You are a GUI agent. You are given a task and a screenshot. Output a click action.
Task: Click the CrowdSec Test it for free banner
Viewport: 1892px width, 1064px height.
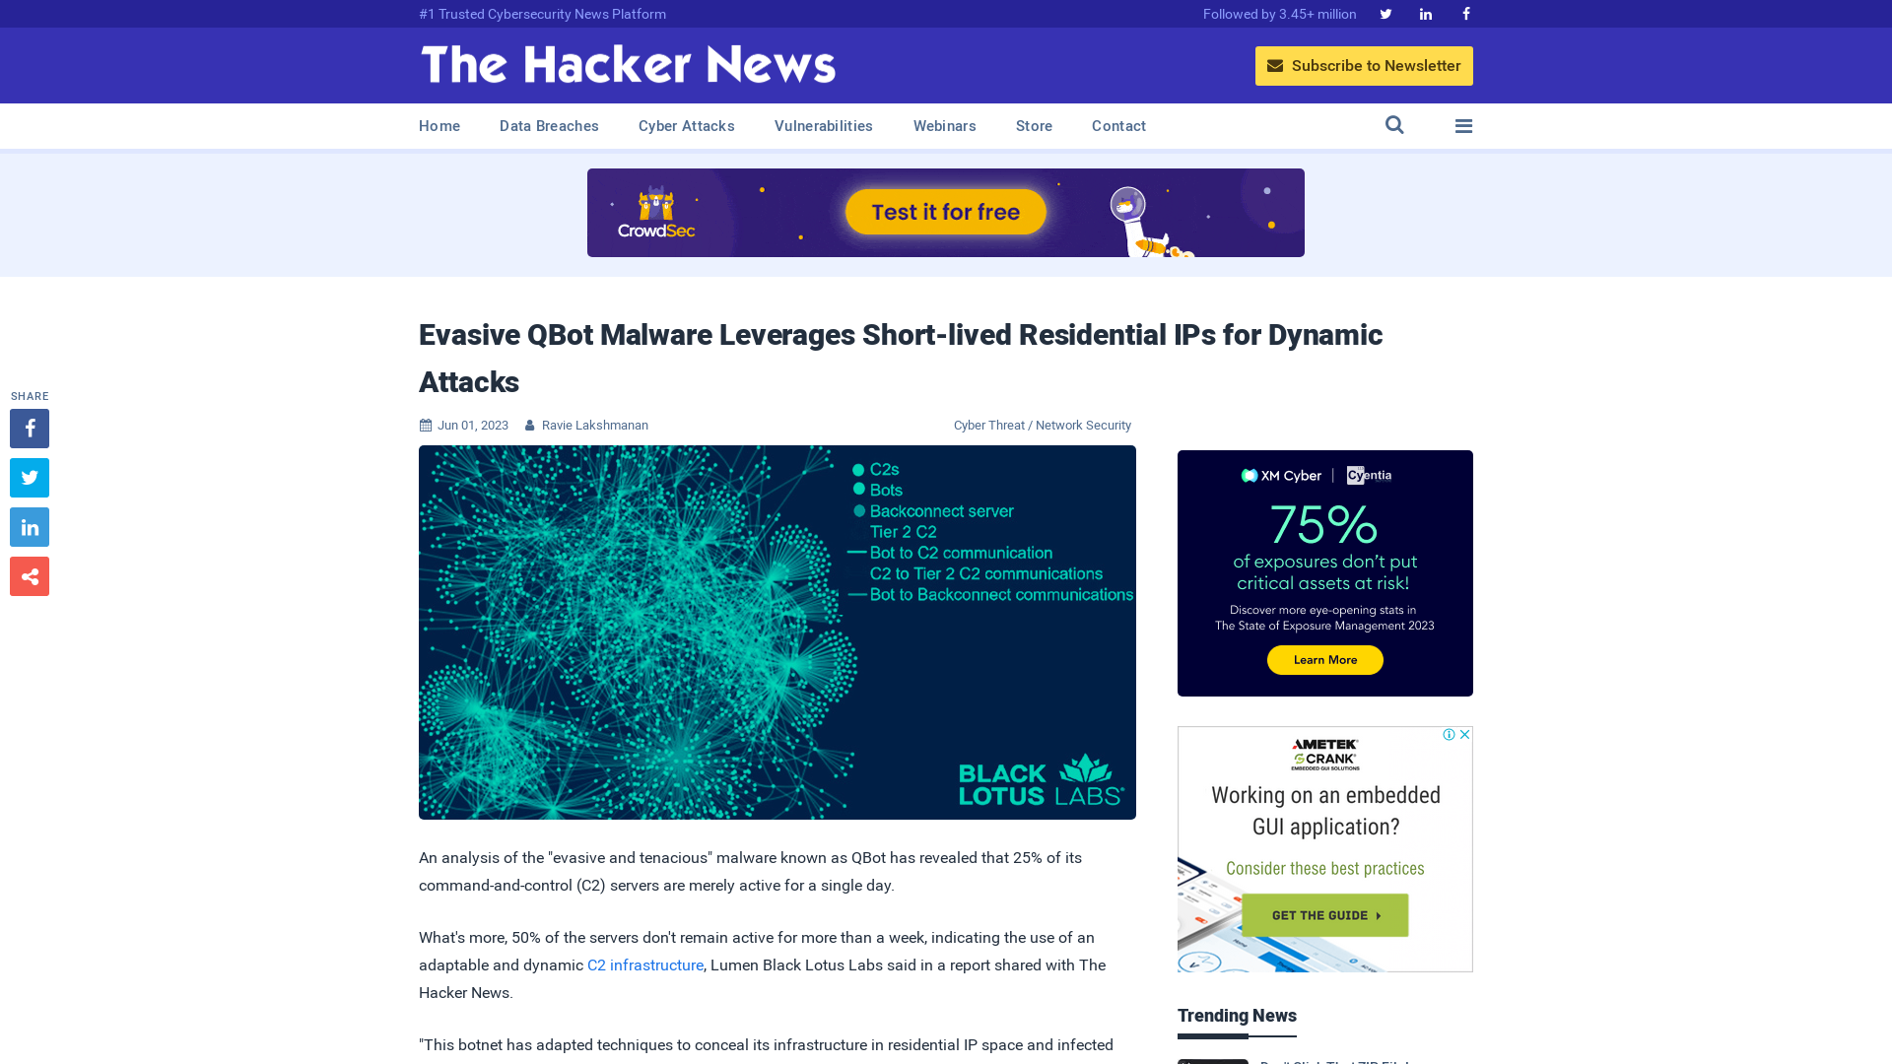(x=945, y=212)
